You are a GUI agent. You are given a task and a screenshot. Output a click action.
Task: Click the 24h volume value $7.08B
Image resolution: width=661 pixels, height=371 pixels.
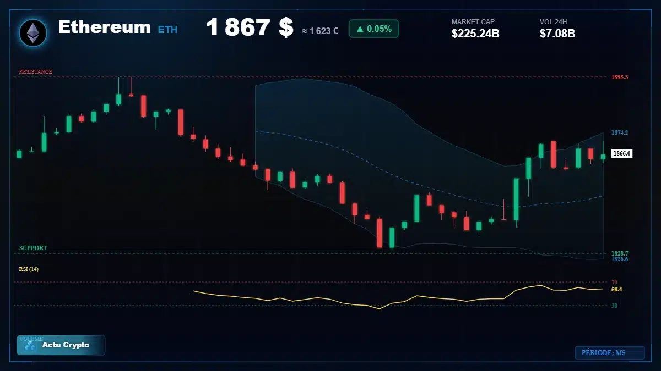(x=557, y=34)
